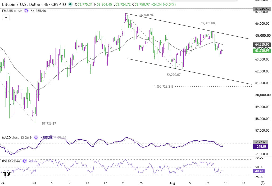Click the RSI value 40.42 in legend
The width and height of the screenshot is (272, 186).
coord(33,161)
